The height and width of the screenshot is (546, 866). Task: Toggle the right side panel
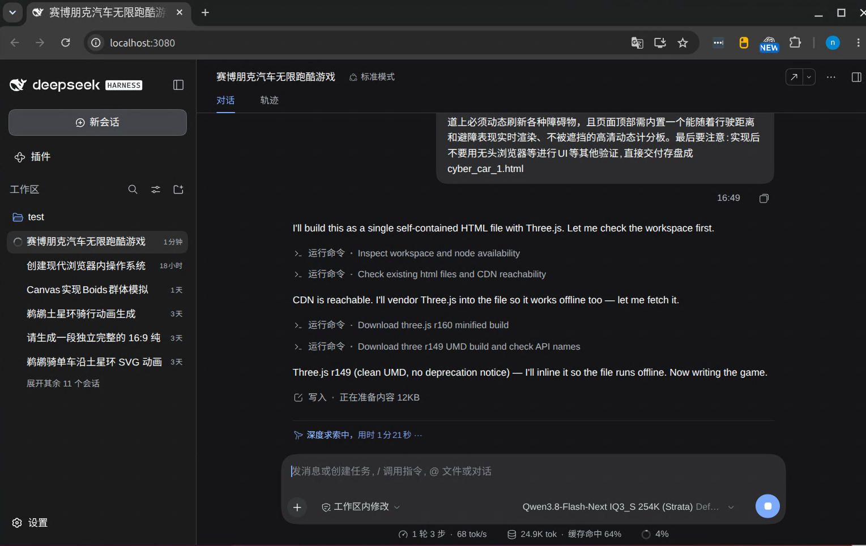click(856, 77)
